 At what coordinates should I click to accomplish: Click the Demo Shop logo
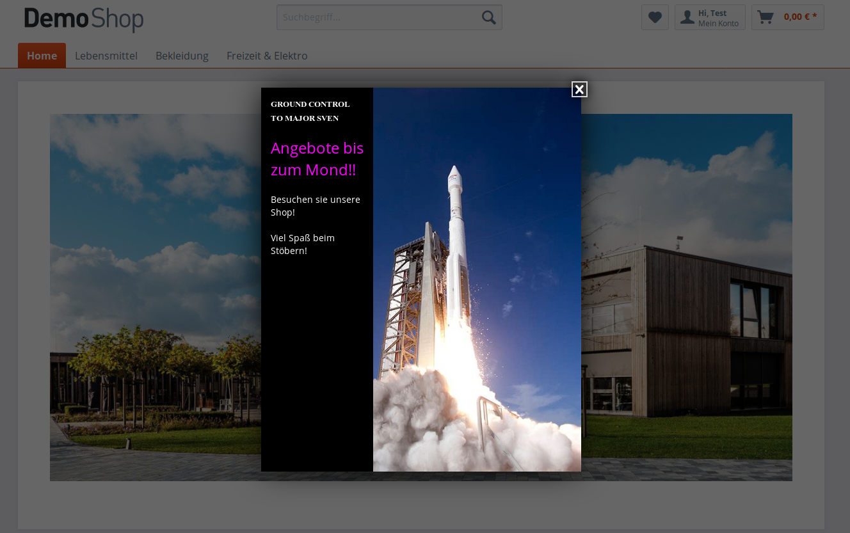coord(84,19)
